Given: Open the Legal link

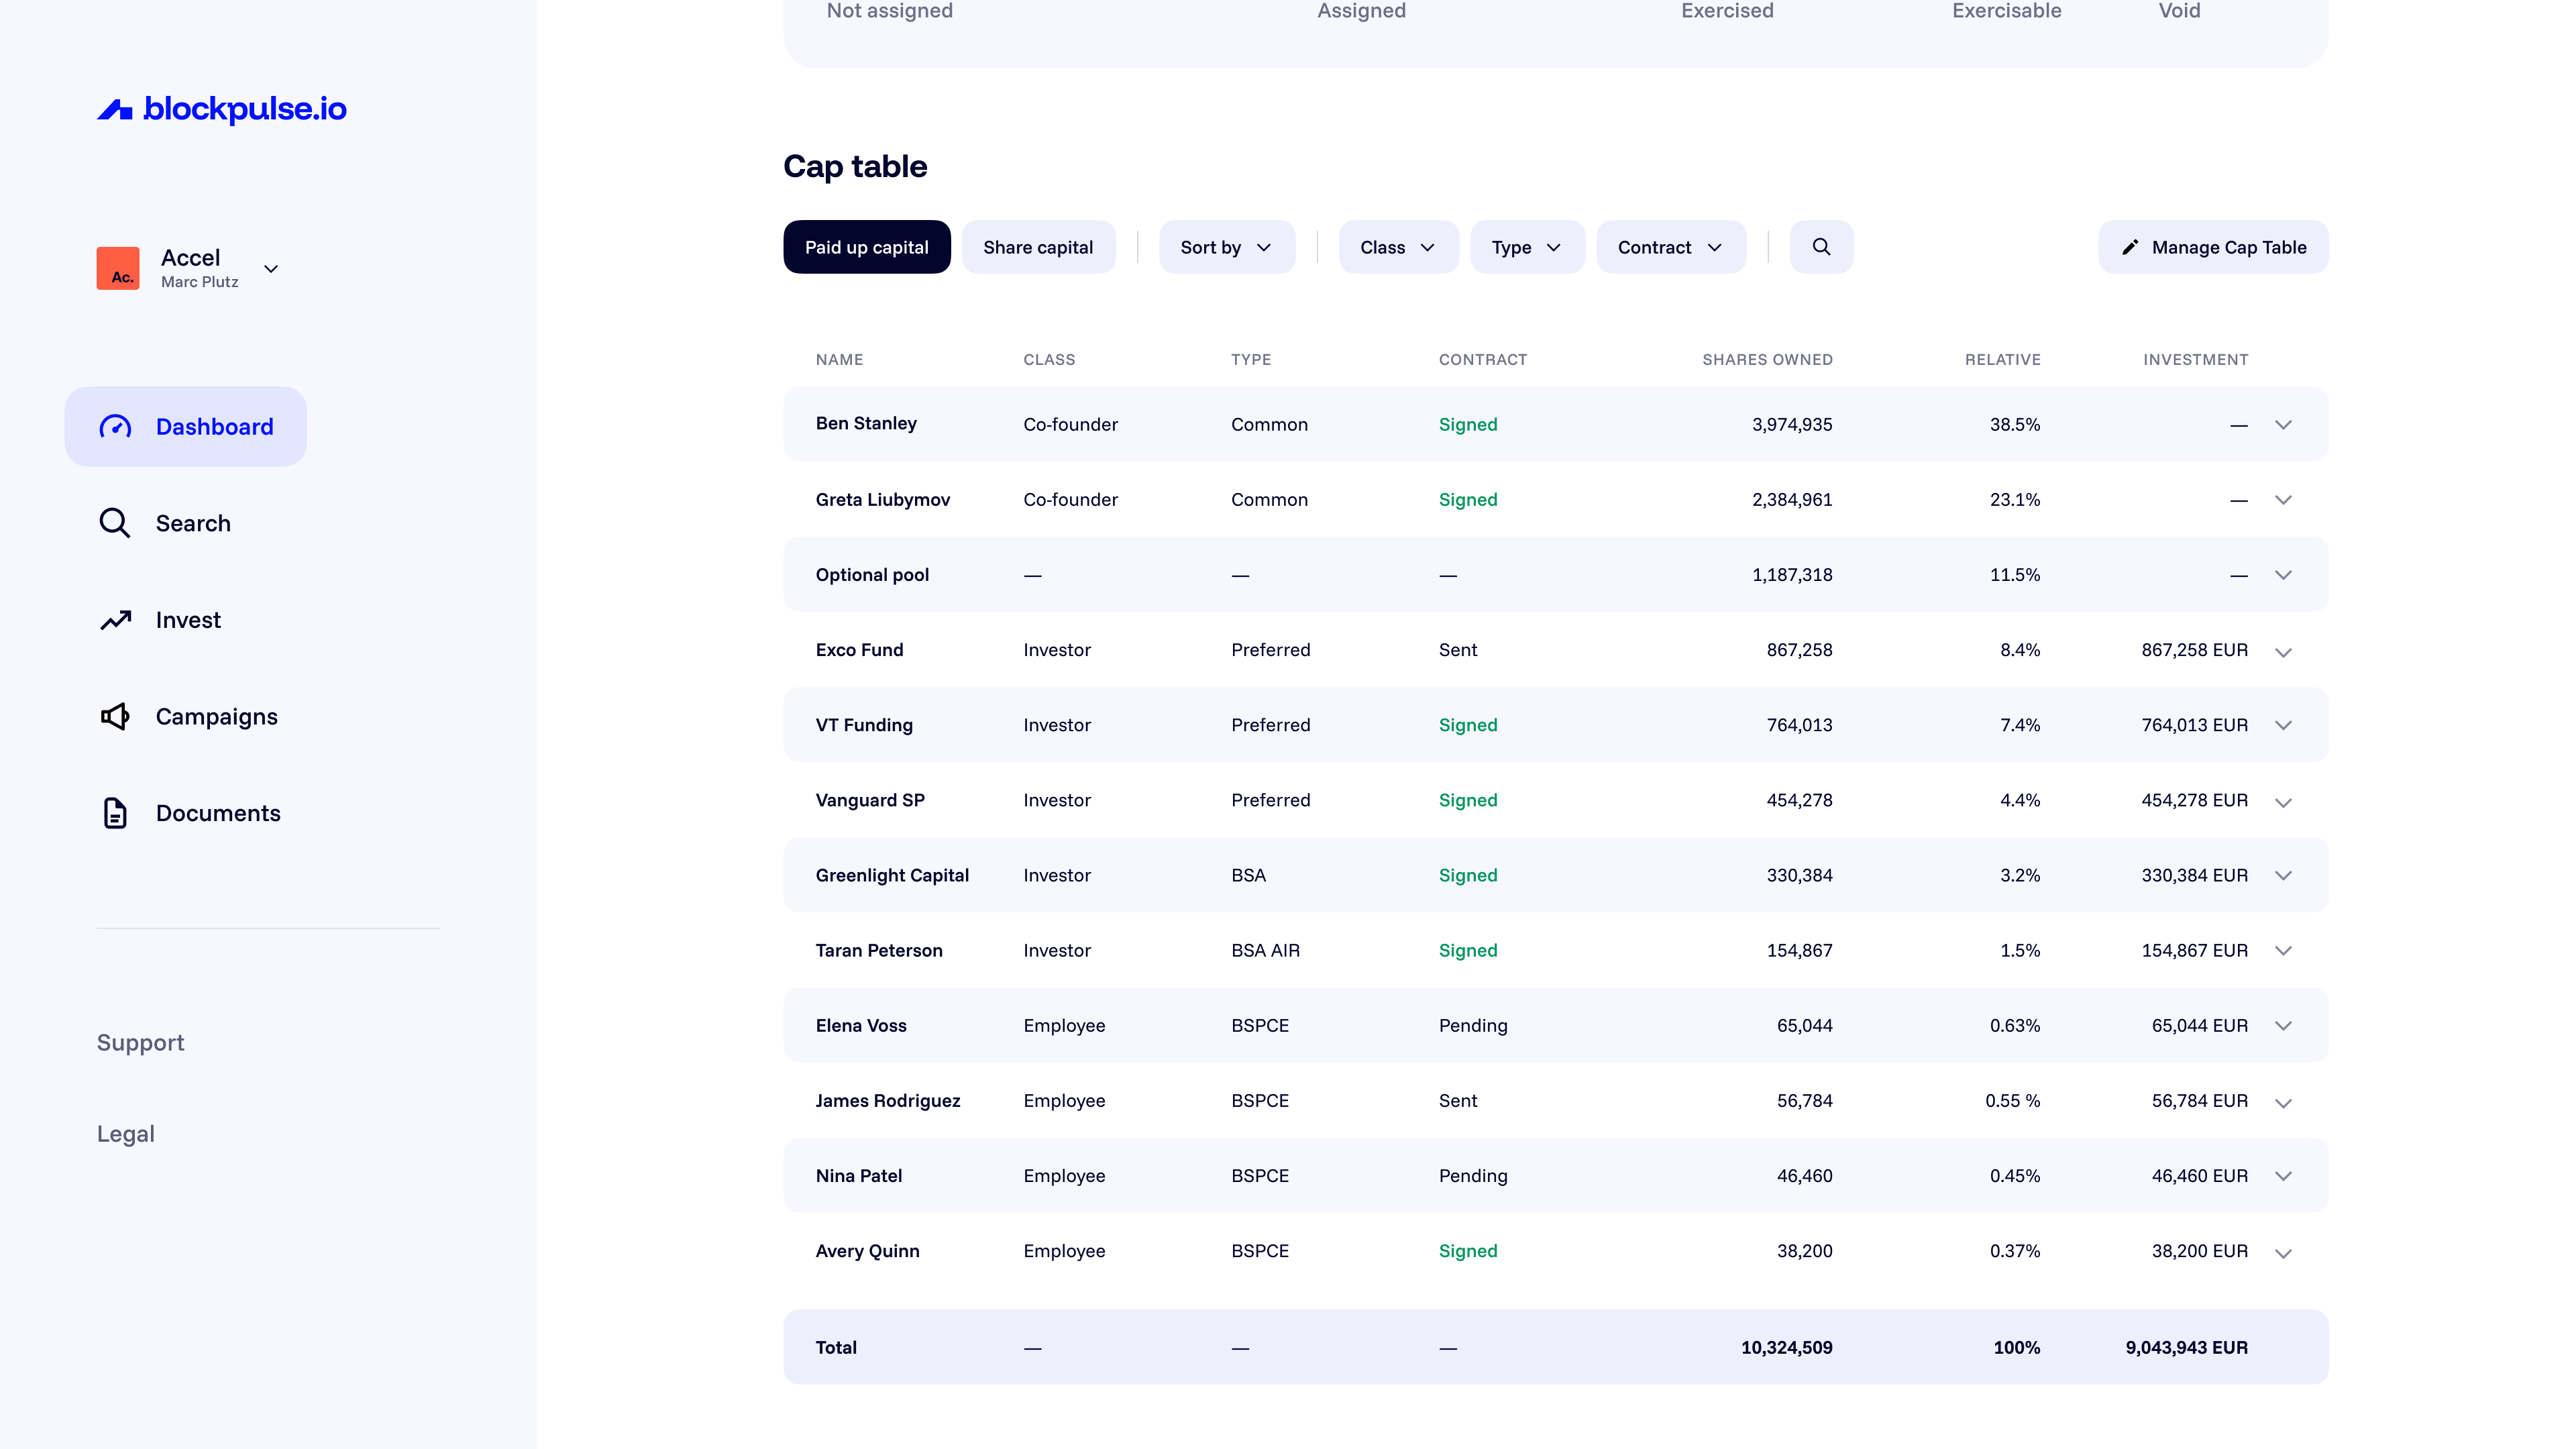Looking at the screenshot, I should click(x=125, y=1133).
